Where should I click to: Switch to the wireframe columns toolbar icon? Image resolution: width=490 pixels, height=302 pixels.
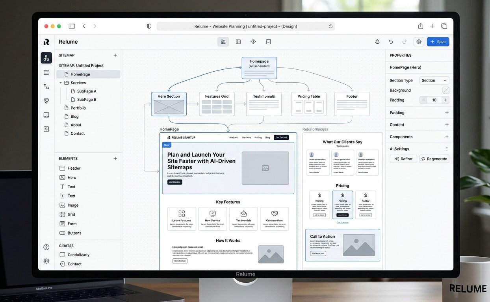[x=238, y=42]
